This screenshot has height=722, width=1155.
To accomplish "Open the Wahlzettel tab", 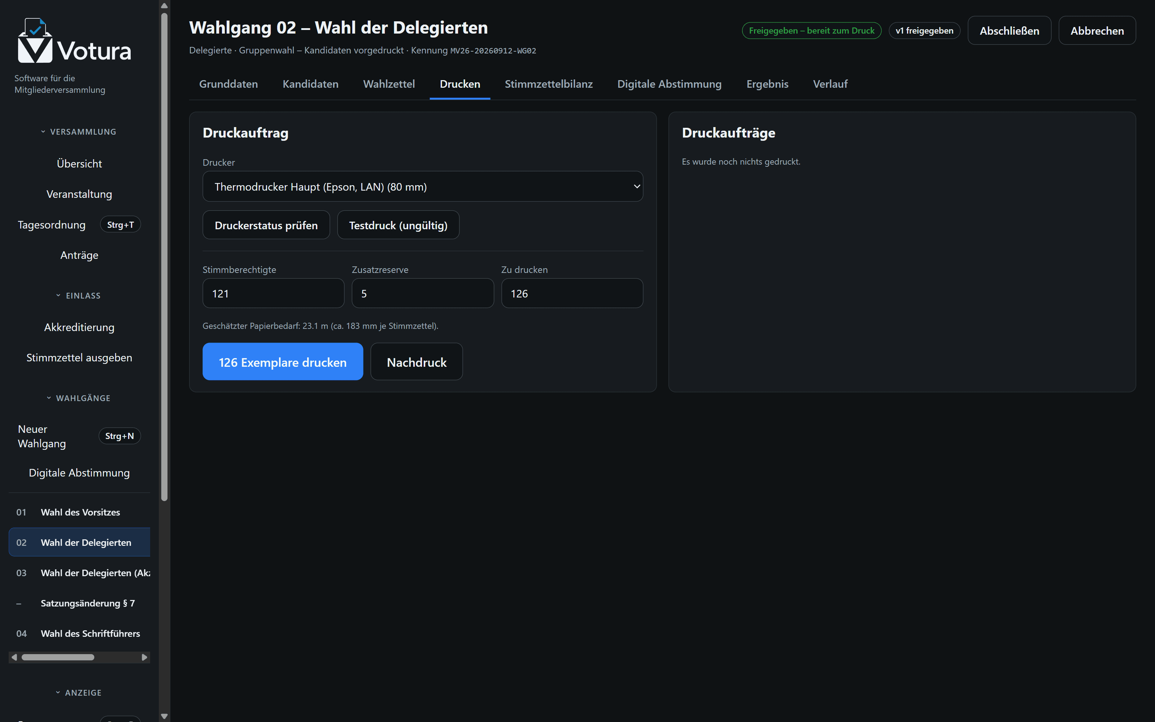I will [x=389, y=84].
